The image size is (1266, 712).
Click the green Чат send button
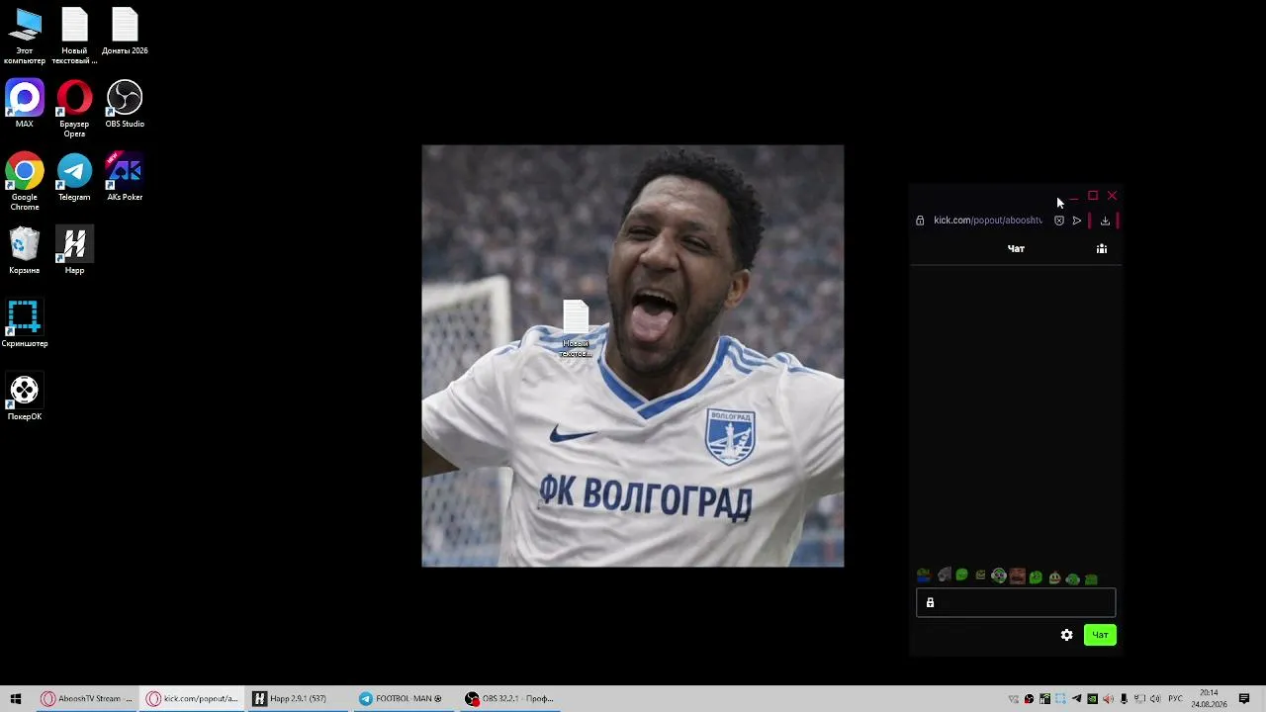click(1100, 635)
